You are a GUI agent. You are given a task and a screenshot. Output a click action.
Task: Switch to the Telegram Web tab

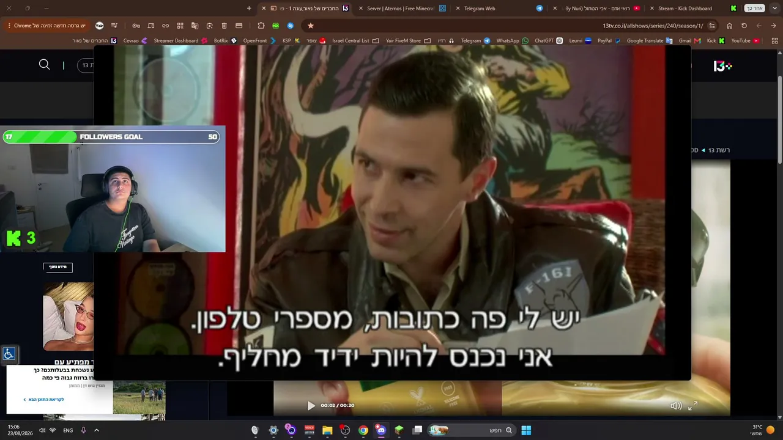pos(499,9)
